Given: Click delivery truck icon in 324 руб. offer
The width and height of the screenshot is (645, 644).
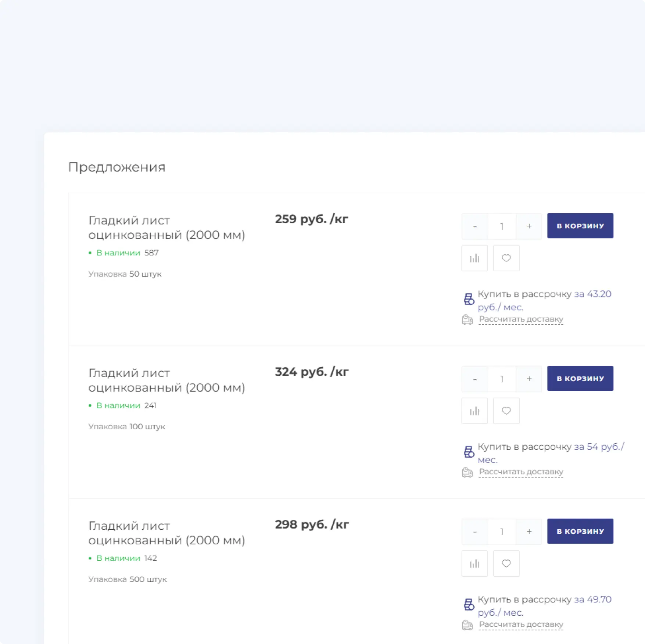Looking at the screenshot, I should [467, 472].
